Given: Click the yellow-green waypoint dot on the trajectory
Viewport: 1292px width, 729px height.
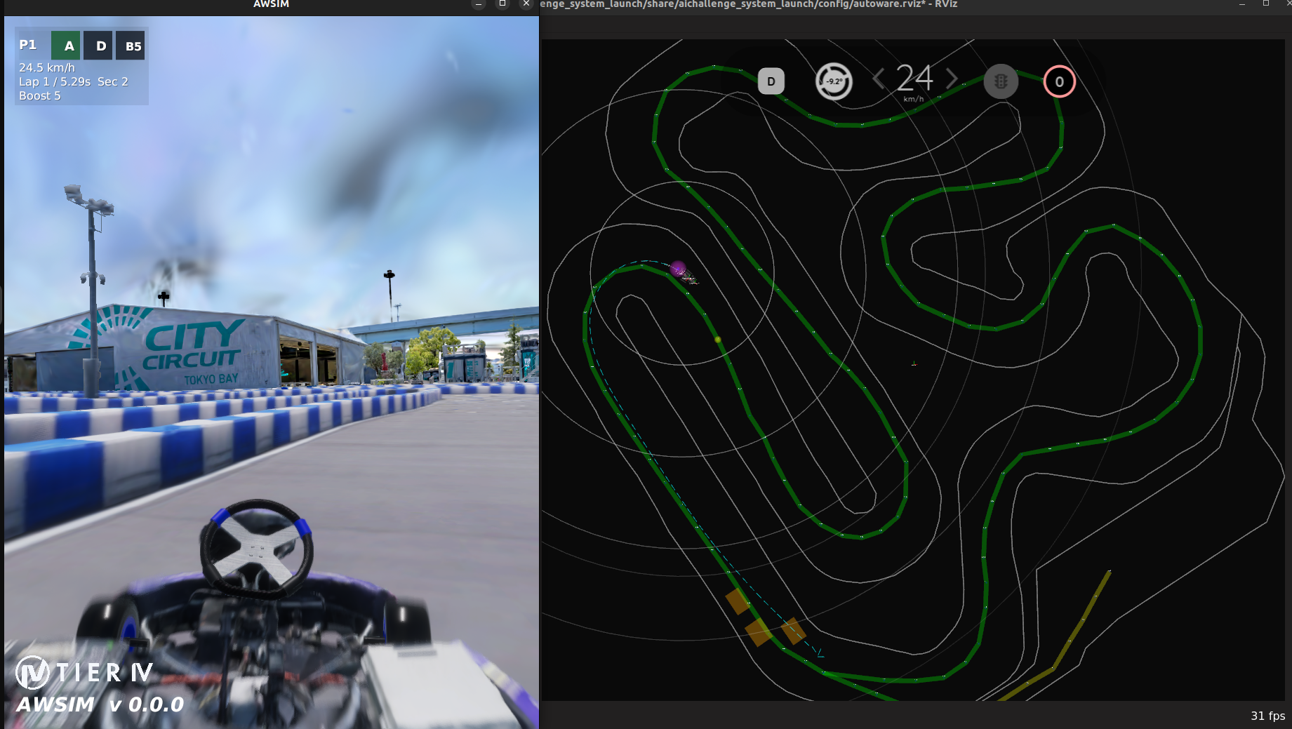Looking at the screenshot, I should point(717,340).
